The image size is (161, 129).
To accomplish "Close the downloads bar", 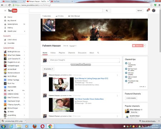I will (x=159, y=121).
